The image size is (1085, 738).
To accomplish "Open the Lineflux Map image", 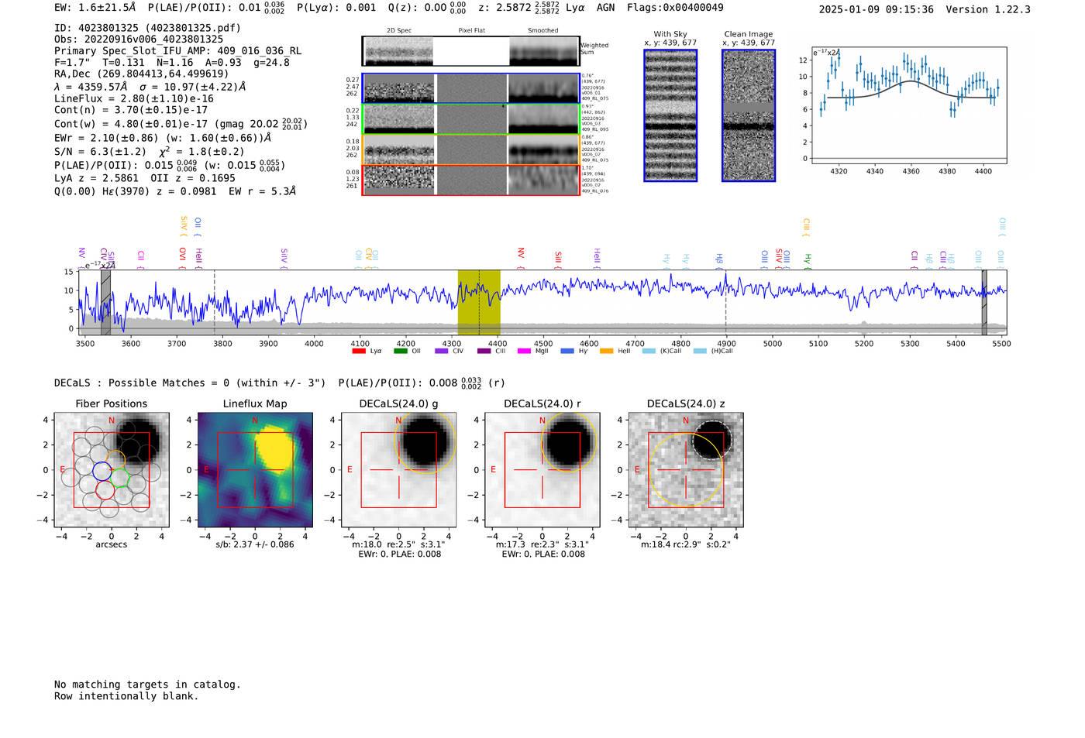I will coord(255,470).
